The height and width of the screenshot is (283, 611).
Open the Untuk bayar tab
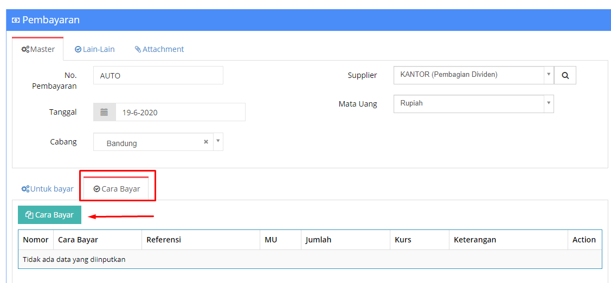[x=48, y=189]
